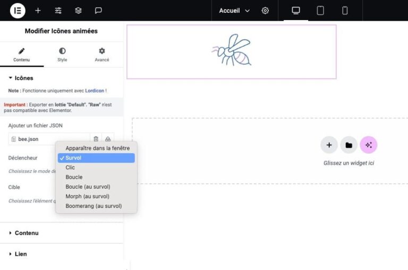Open the Accueil page dropdown

[x=234, y=11]
